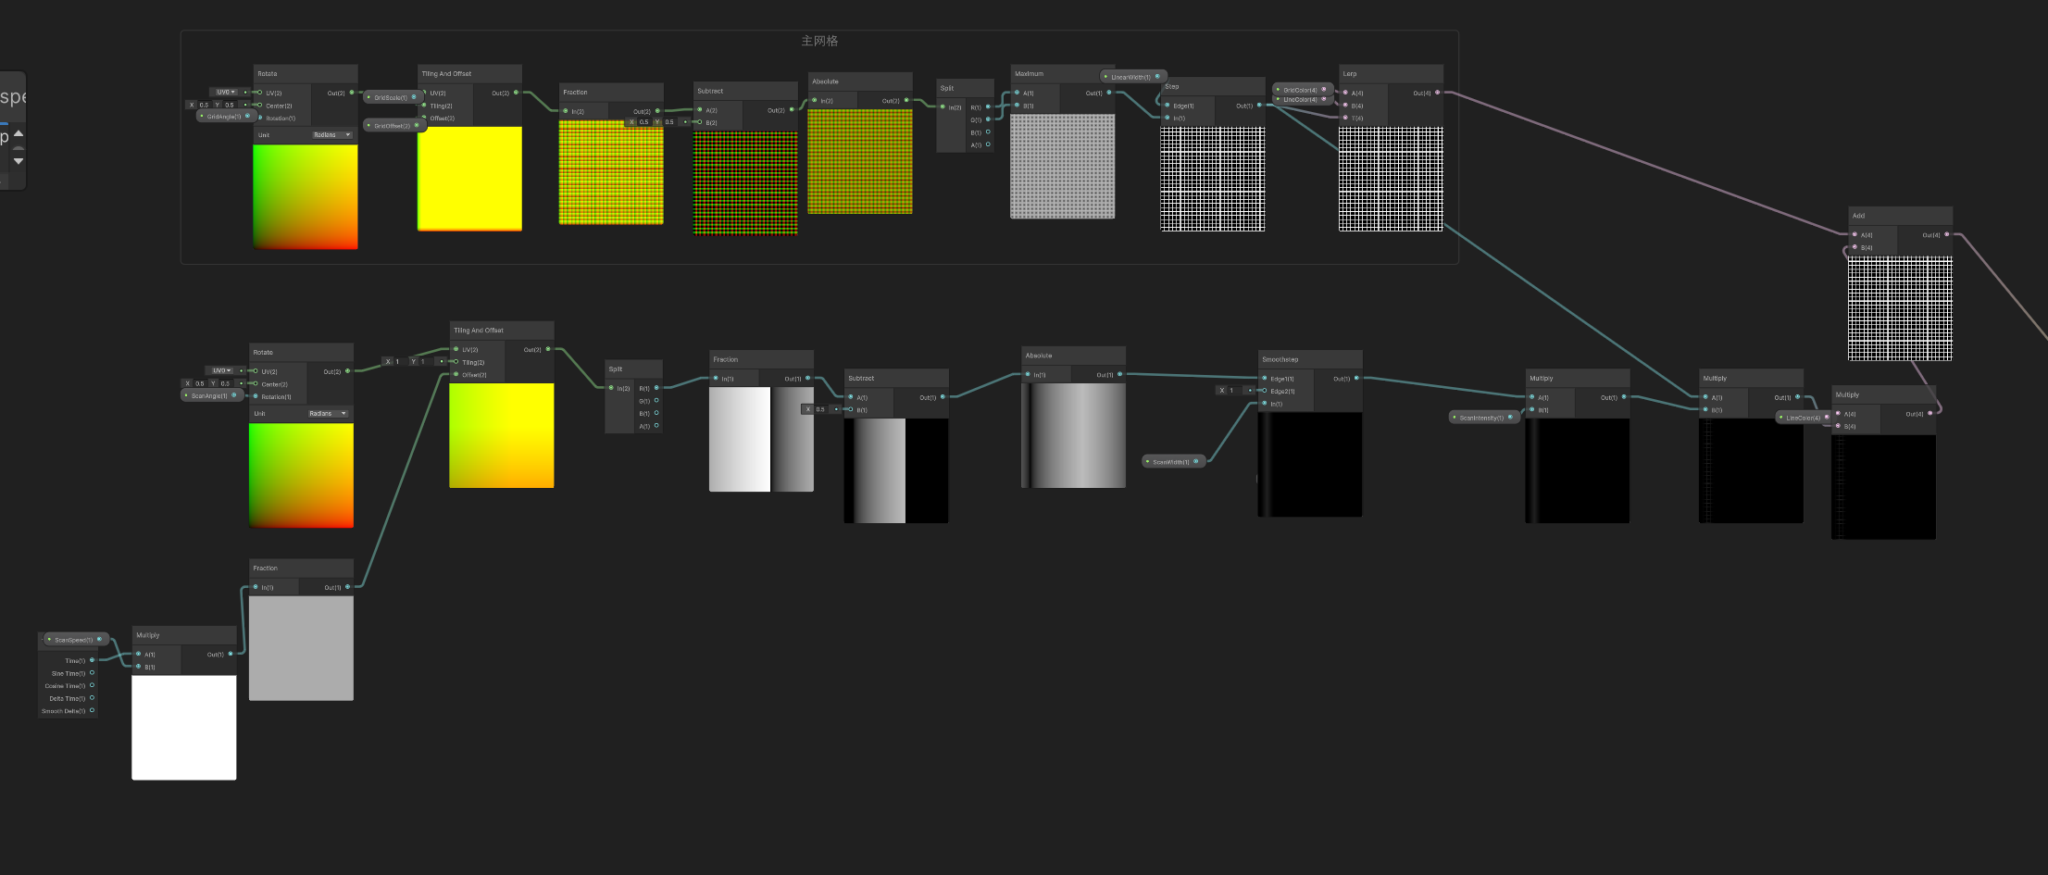Click the Out port of the Add node

(1947, 234)
